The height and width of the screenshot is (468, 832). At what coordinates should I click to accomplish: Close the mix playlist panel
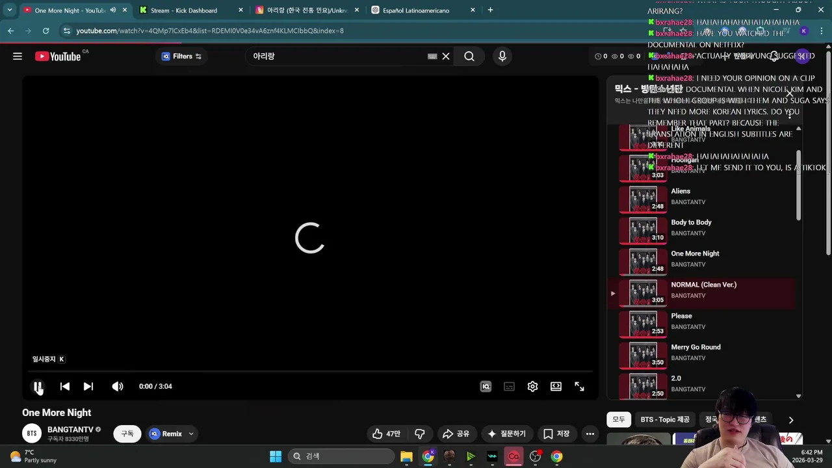(x=790, y=94)
